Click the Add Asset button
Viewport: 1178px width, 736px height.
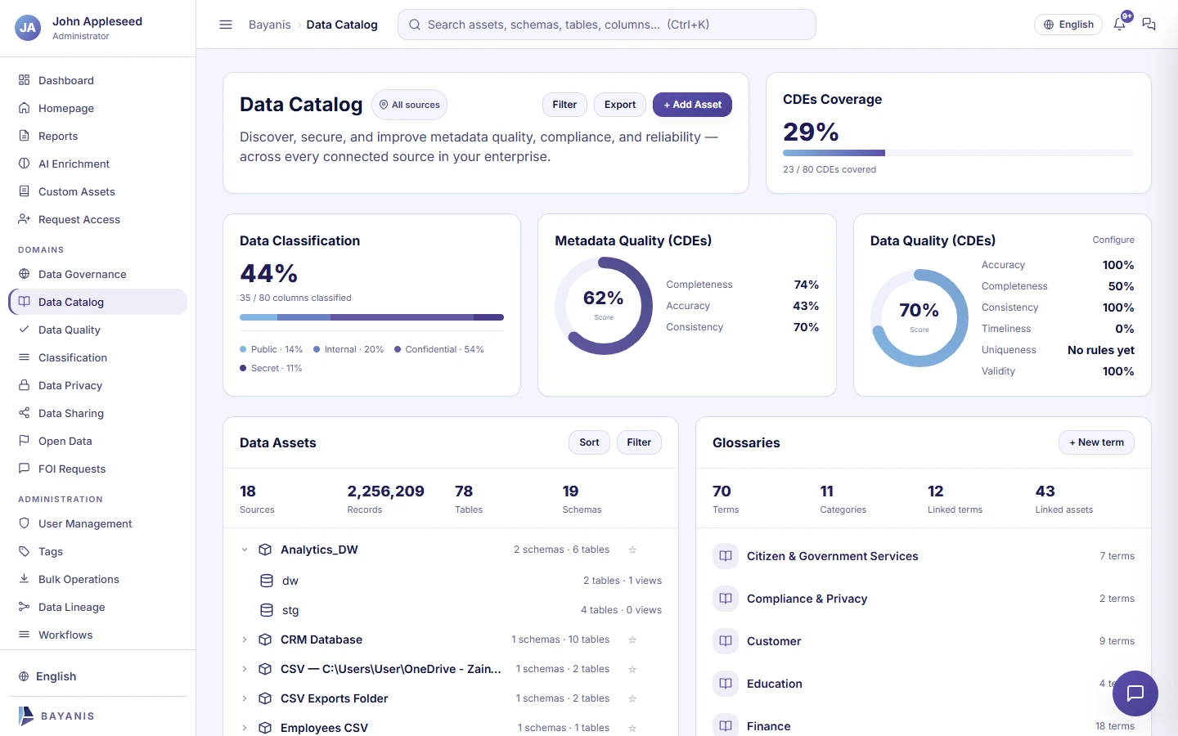(x=692, y=105)
